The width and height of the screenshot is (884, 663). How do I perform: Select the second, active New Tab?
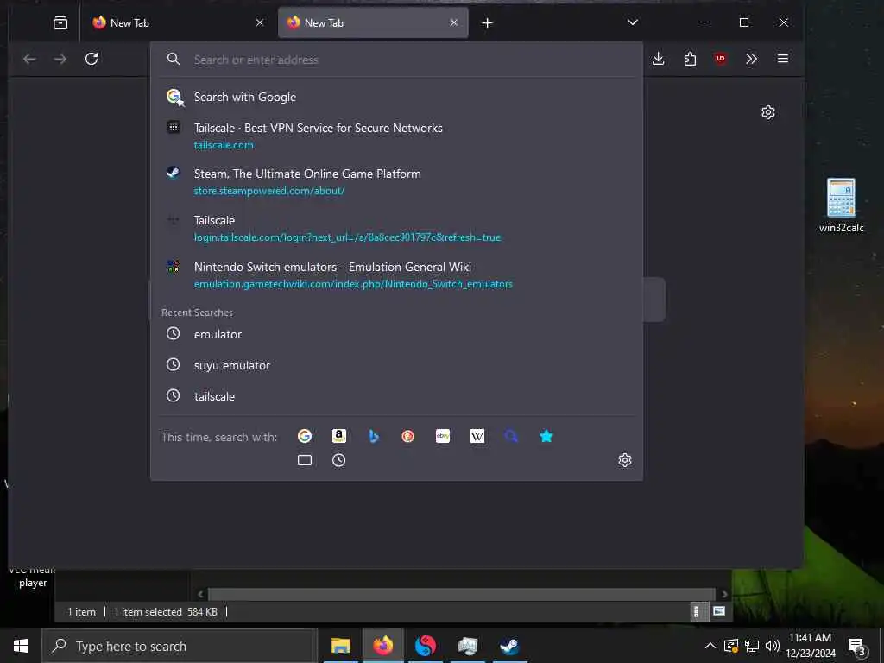tap(373, 22)
